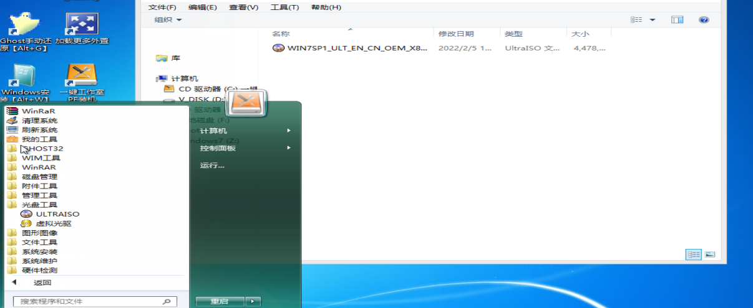The image size is (753, 308).
Task: Select CD 驱动器 (C:) in navigation pane
Action: tap(210, 89)
